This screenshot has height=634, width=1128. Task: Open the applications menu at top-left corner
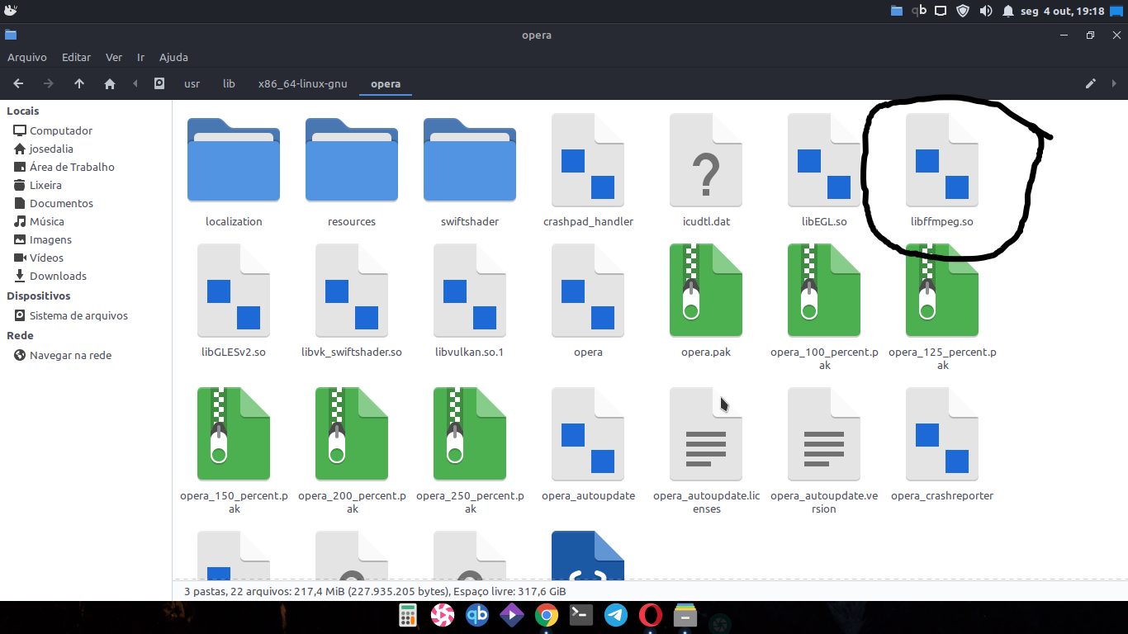coord(11,11)
